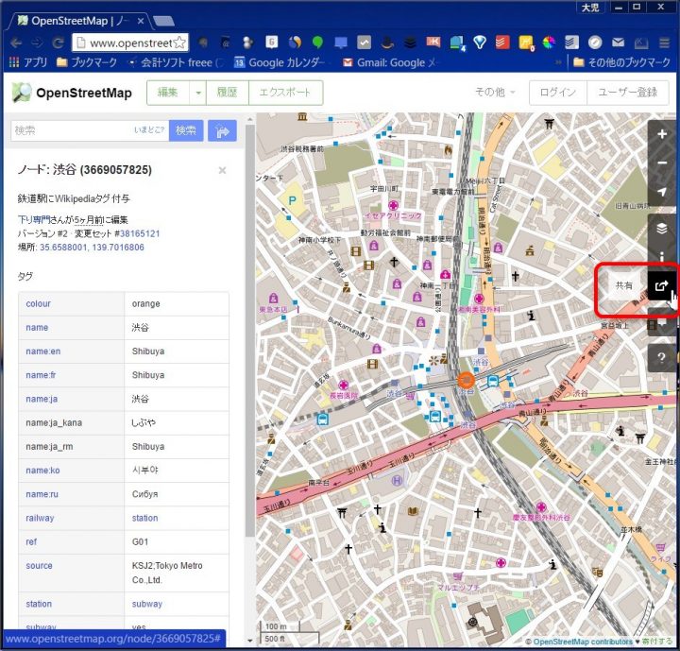Open the map layers panel icon
Image resolution: width=680 pixels, height=651 pixels.
661,228
